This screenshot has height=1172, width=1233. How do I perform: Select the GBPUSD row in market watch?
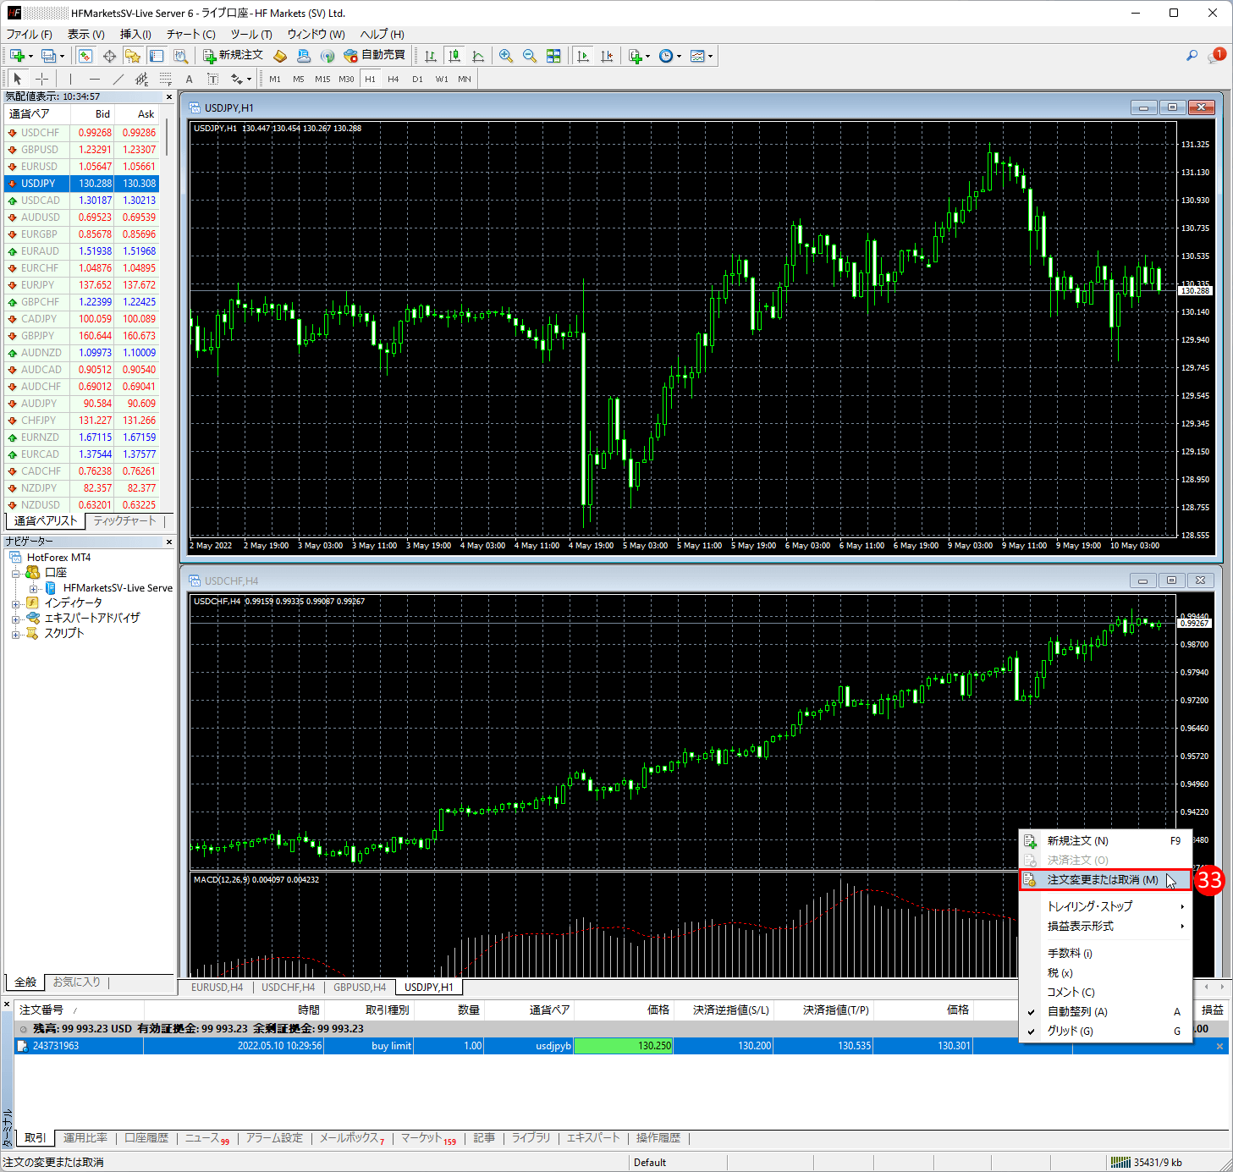[x=40, y=150]
